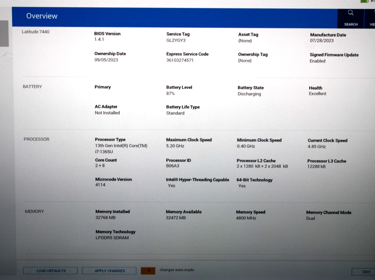Screen dimensions: 375x280
Task: Select Processor Type 13th Gen Intel text
Action: [x=121, y=146]
